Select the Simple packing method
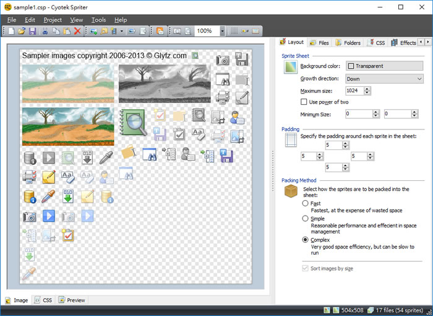 305,219
